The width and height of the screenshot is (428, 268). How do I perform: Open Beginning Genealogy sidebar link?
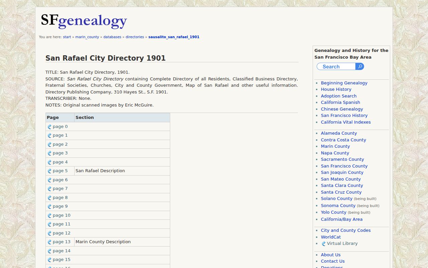tap(344, 83)
